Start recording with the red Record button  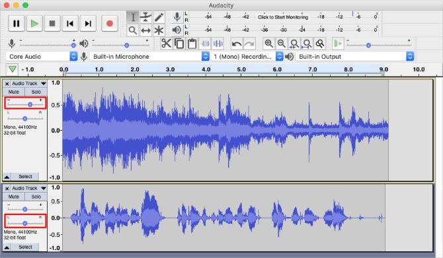110,23
